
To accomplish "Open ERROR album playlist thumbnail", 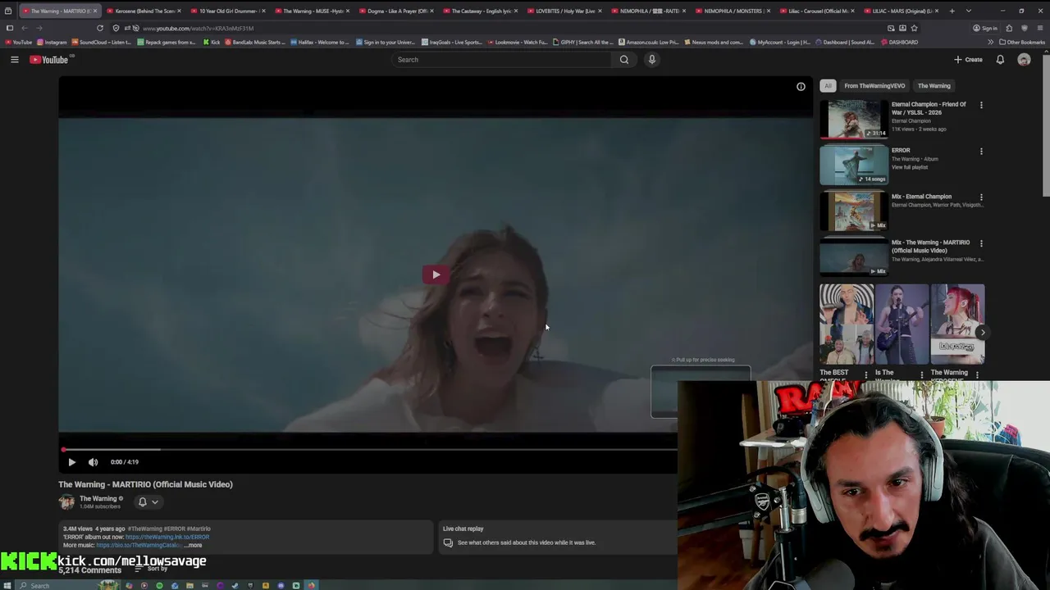I will tap(854, 165).
